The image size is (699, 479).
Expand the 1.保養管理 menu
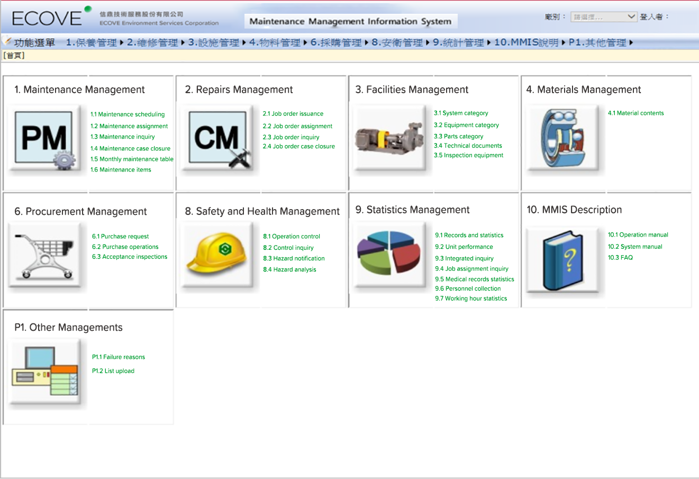pos(91,42)
